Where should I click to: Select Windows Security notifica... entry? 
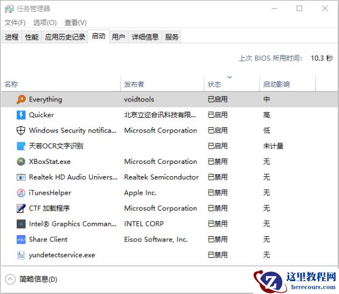coord(72,131)
